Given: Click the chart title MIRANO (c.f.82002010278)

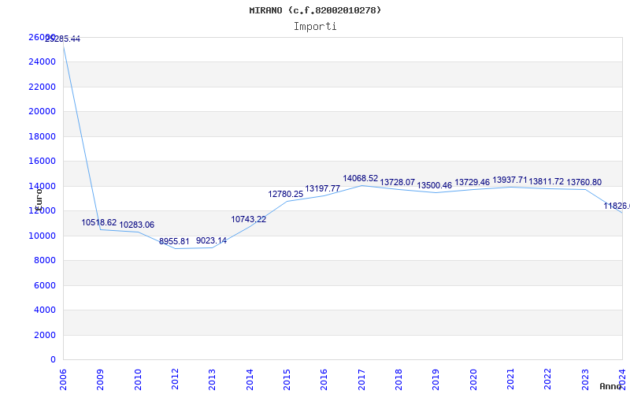Looking at the screenshot, I should point(315,10).
